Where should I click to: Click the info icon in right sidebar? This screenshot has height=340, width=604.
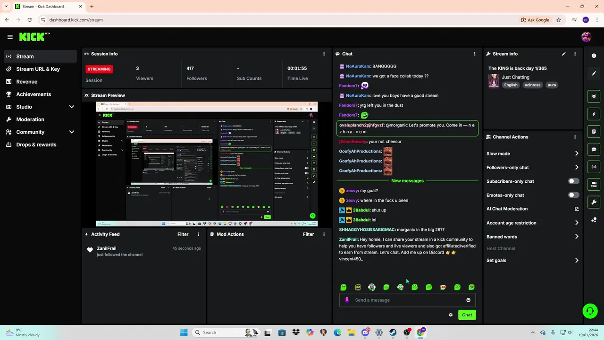(594, 56)
